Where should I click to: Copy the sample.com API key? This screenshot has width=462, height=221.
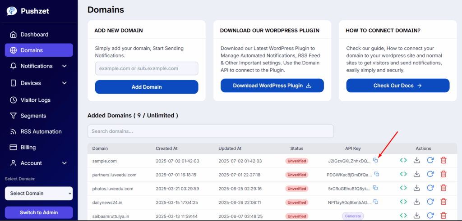coord(376,160)
